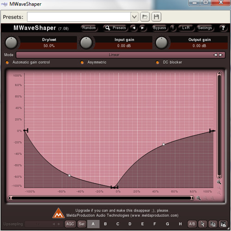Click the A/B compare button
This screenshot has height=231, width=231.
coord(192,224)
